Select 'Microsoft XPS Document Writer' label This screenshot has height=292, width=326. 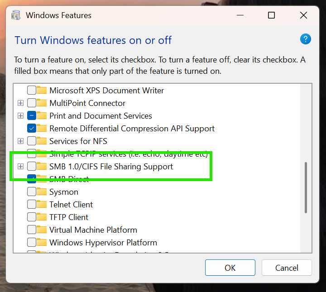click(107, 91)
